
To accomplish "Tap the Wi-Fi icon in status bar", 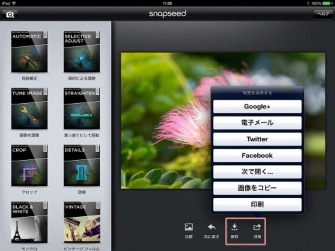I will [14, 3].
